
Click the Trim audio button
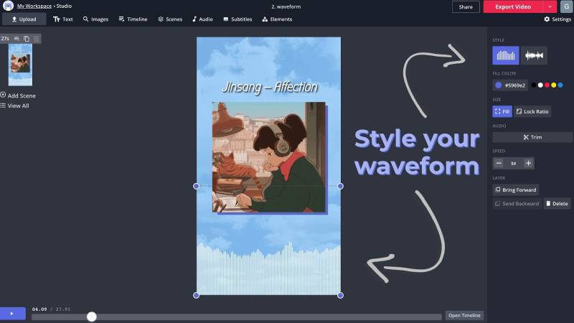pos(532,137)
